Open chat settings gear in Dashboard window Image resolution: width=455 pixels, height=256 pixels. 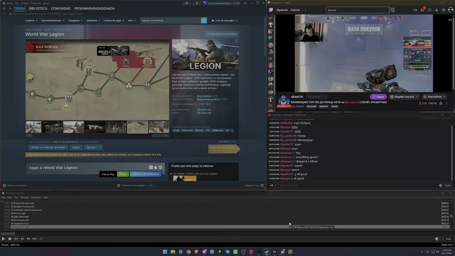click(x=440, y=185)
